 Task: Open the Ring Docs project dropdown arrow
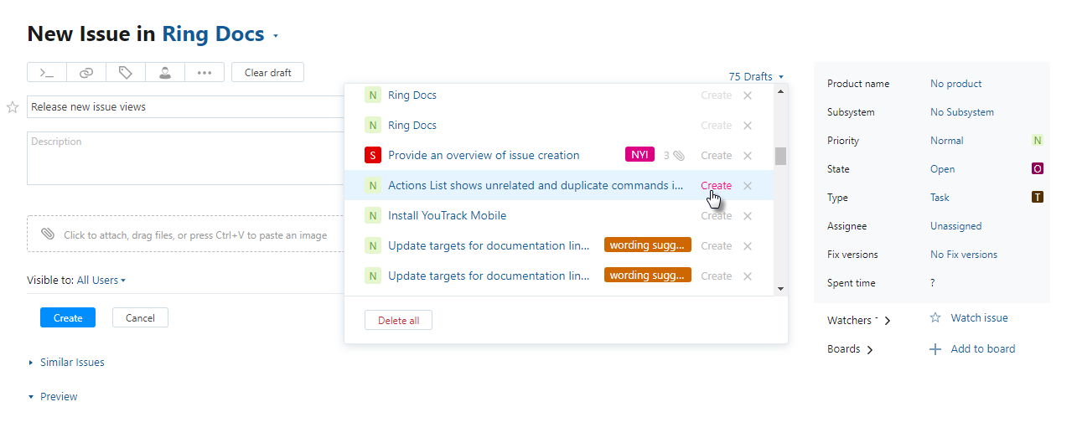[276, 36]
